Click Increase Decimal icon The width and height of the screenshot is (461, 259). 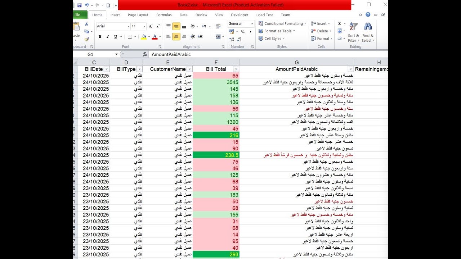pyautogui.click(x=232, y=39)
